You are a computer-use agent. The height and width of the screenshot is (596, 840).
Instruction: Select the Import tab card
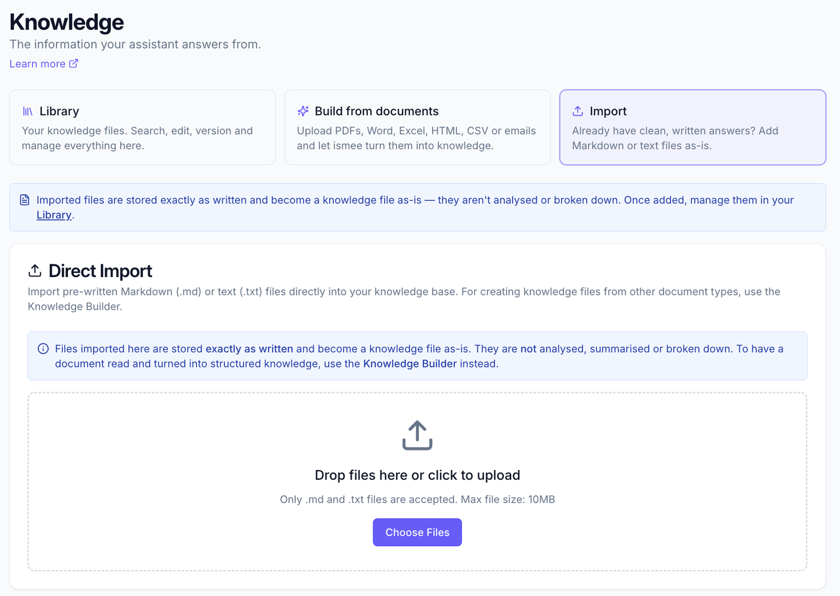point(692,128)
